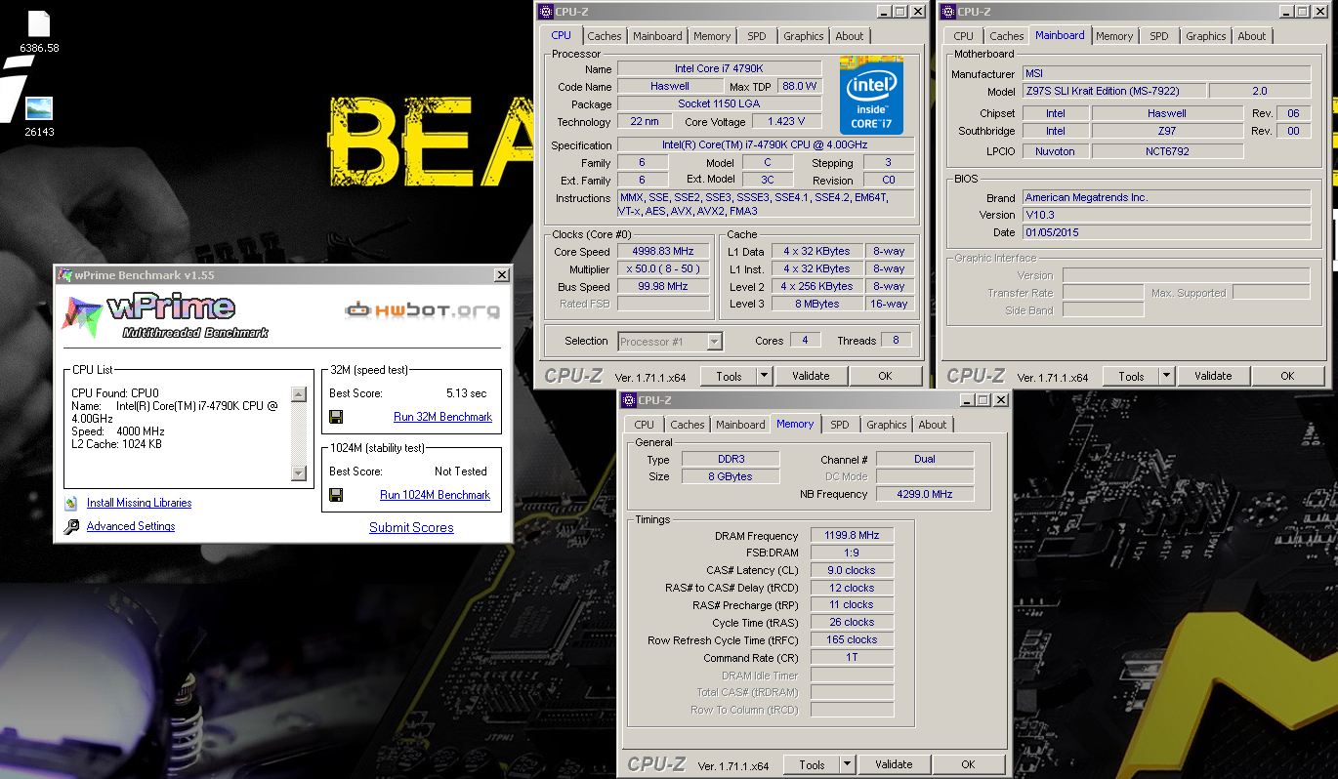Open Advanced Settings link in wPrime

click(x=131, y=526)
